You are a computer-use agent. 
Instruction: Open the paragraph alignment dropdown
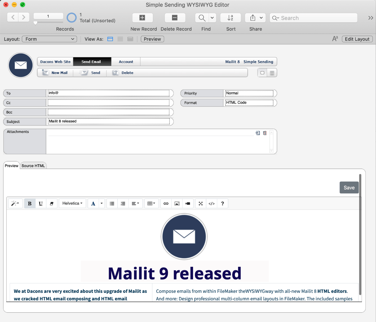tap(135, 203)
